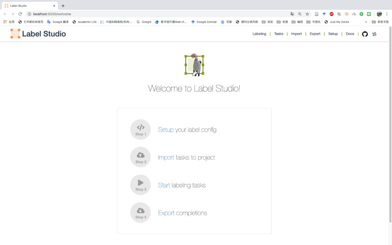Click the Welcome to Label Studio! heading
392x245 pixels.
pyautogui.click(x=194, y=89)
